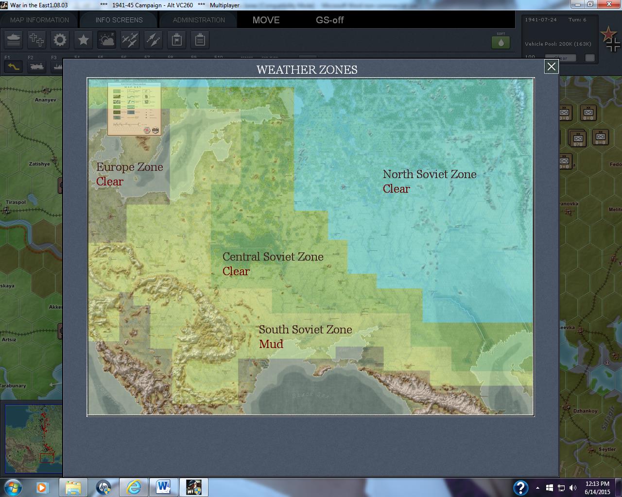Open the clipboard with flag report icon
The height and width of the screenshot is (497, 622).
pos(177,40)
